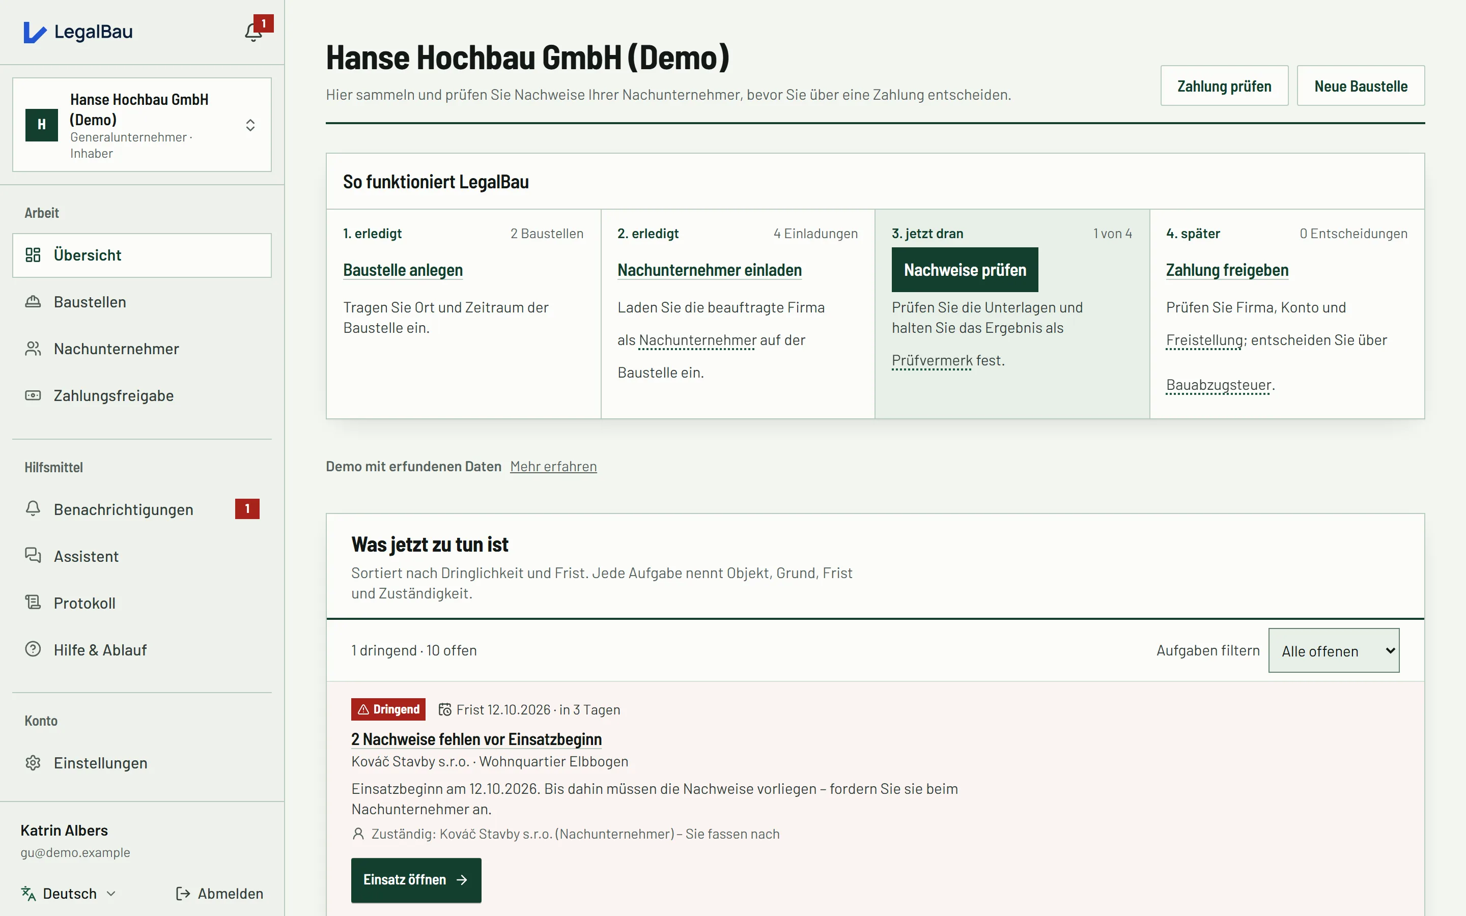
Task: Click Abmelden to log out
Action: point(219,894)
